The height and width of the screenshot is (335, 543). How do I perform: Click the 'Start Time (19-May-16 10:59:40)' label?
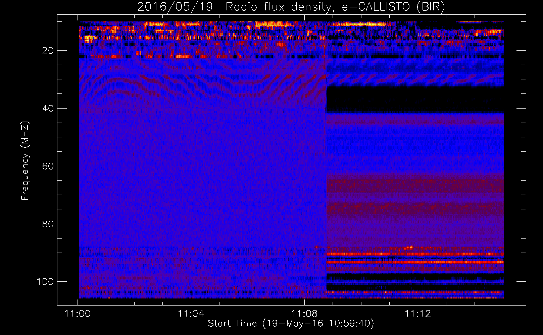coord(291,324)
